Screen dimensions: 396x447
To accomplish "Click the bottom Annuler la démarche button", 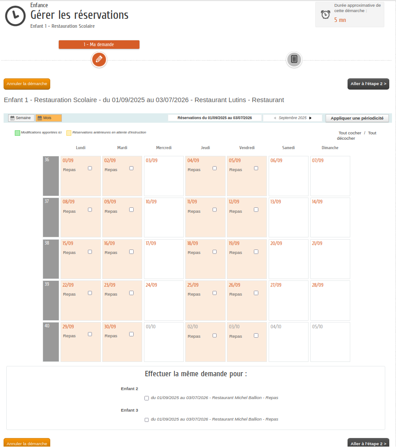I will tap(27, 443).
